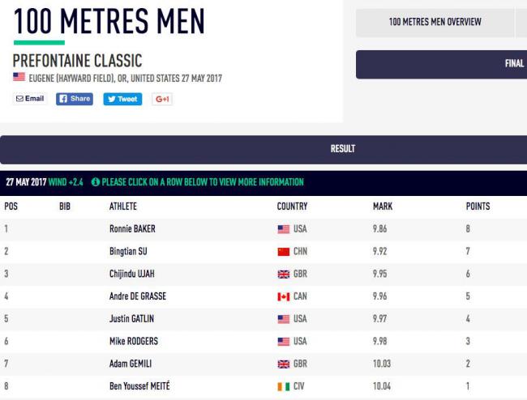
Task: Click the MARK column header
Action: click(x=383, y=206)
